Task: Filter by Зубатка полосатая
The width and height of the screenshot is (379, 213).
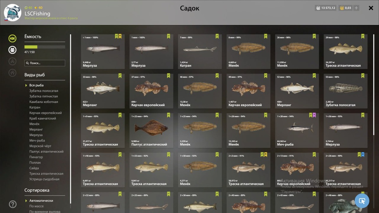Action: pos(44,91)
